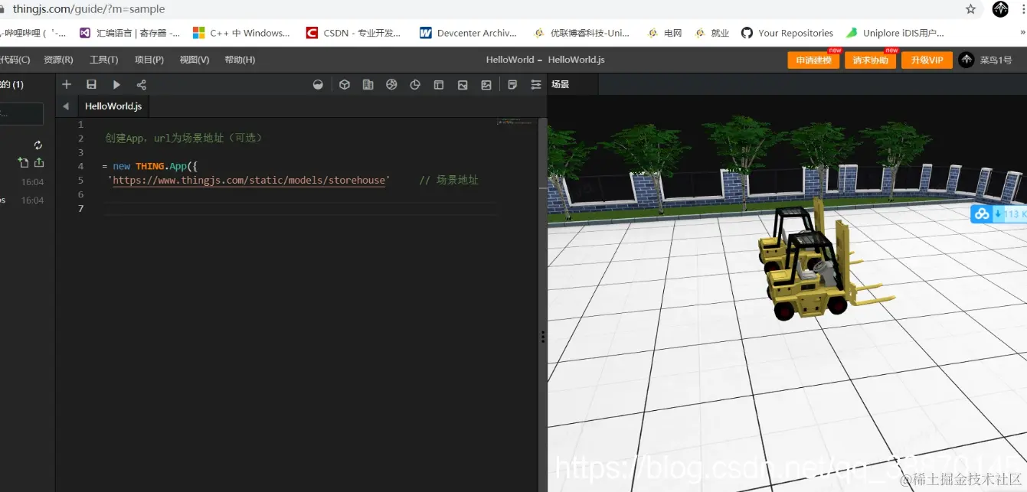Save the file with the floppy disk icon
This screenshot has height=492, width=1027.
coord(91,84)
